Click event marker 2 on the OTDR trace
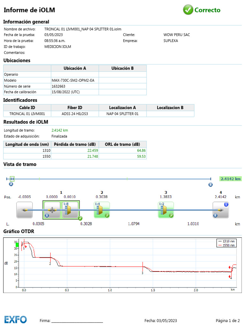This screenshot has width=245, height=327. point(50,259)
